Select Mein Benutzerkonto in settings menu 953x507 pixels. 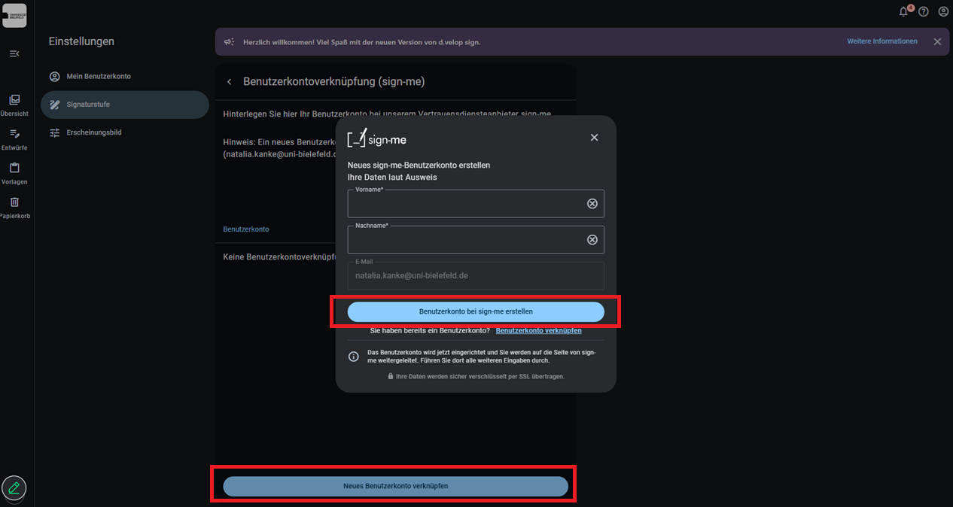[98, 77]
